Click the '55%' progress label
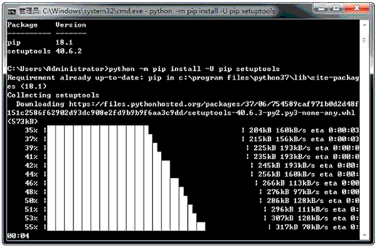Viewport: 376px width, 246px height. [31, 227]
